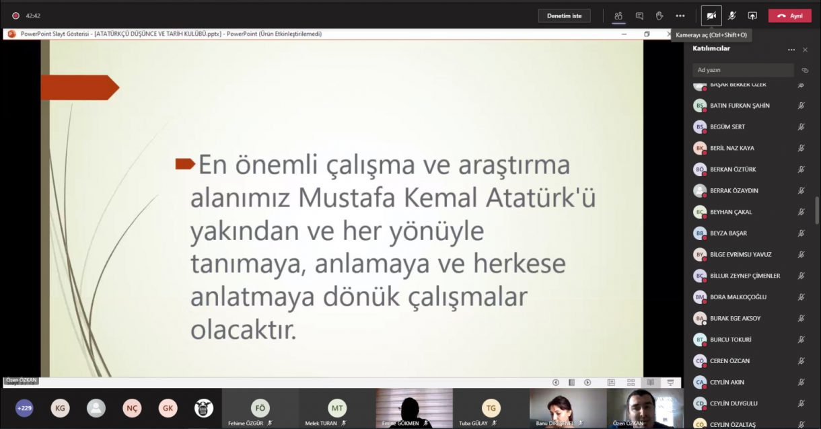Click the muted mic icon for BERKAN ÖZTÜRK
821x429 pixels.
click(x=801, y=169)
